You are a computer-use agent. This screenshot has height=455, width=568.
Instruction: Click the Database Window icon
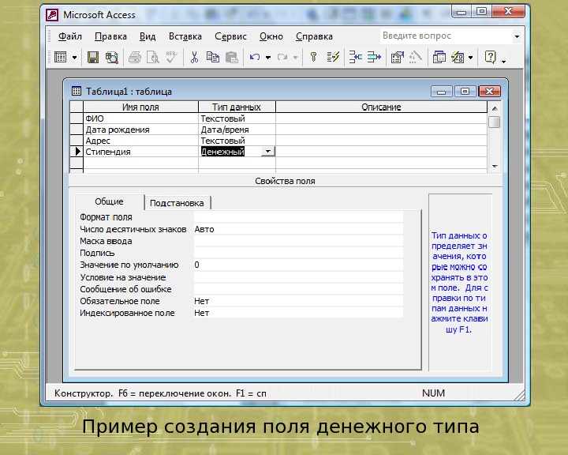(439, 58)
